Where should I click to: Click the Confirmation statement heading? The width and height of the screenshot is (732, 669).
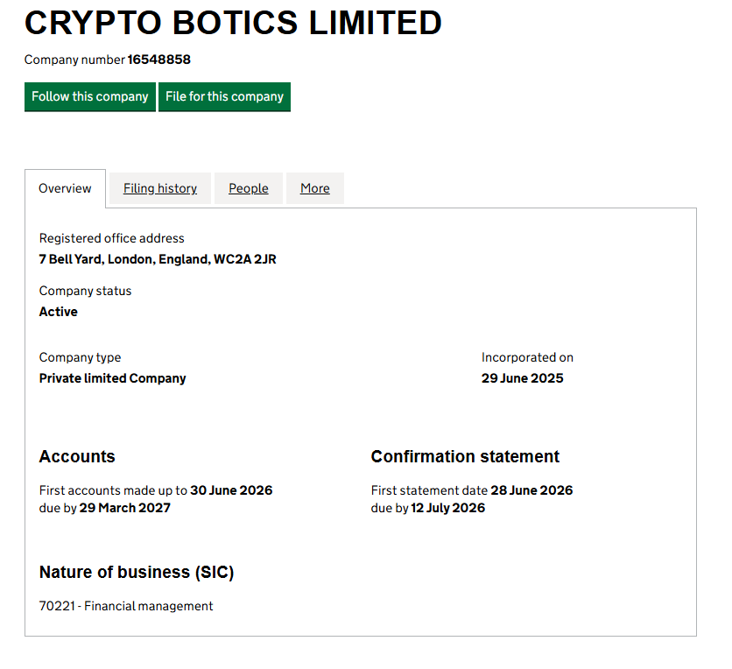pyautogui.click(x=465, y=456)
